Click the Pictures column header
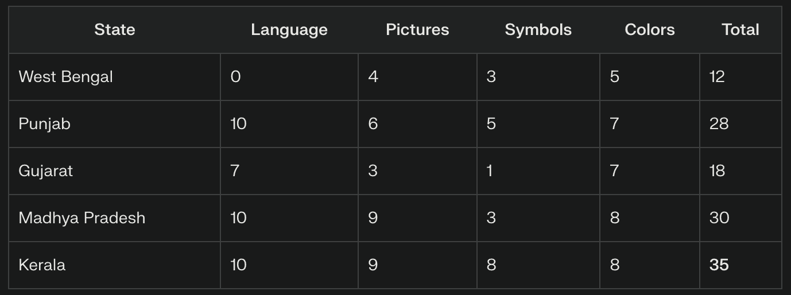The width and height of the screenshot is (791, 295). [417, 30]
